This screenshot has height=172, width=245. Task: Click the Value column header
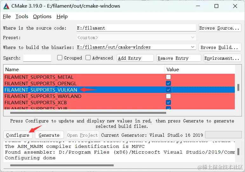[x=200, y=69]
